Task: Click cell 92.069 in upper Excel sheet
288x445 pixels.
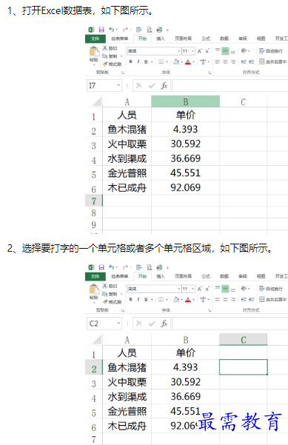Action: pos(186,187)
